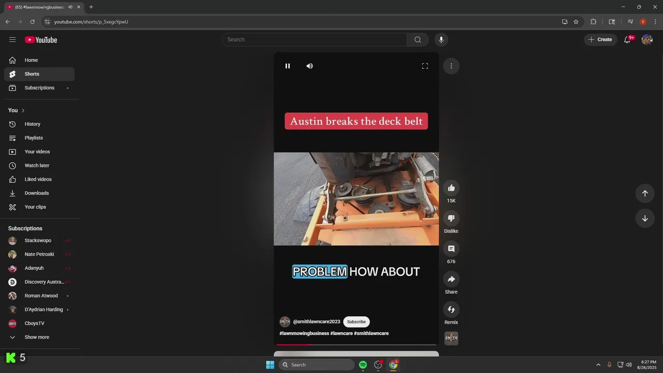663x373 pixels.
Task: Expand the You section chevron
Action: pyautogui.click(x=23, y=110)
